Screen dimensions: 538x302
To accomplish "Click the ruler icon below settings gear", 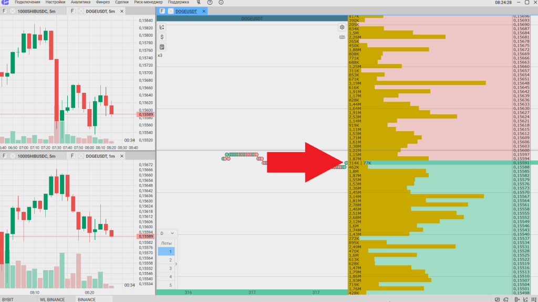I will tap(342, 37).
